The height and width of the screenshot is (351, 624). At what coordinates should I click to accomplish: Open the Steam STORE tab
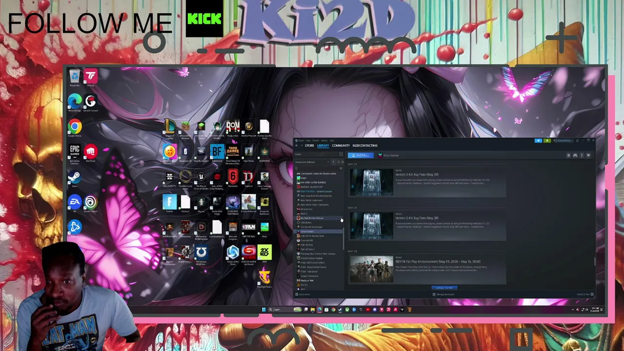pyautogui.click(x=310, y=145)
